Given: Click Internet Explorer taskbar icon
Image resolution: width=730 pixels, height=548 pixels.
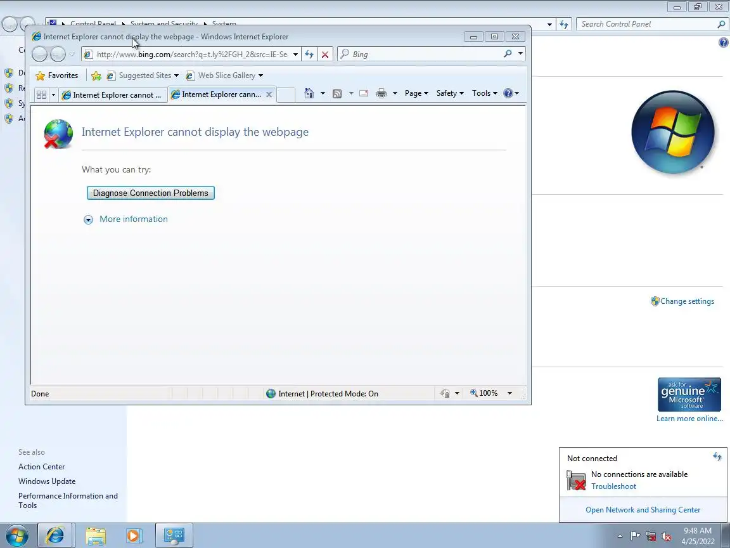Looking at the screenshot, I should [x=55, y=536].
